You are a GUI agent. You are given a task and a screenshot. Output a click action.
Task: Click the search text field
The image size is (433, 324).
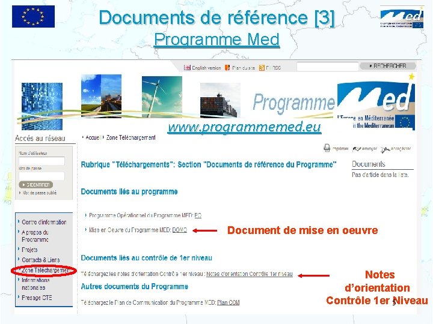327,67
